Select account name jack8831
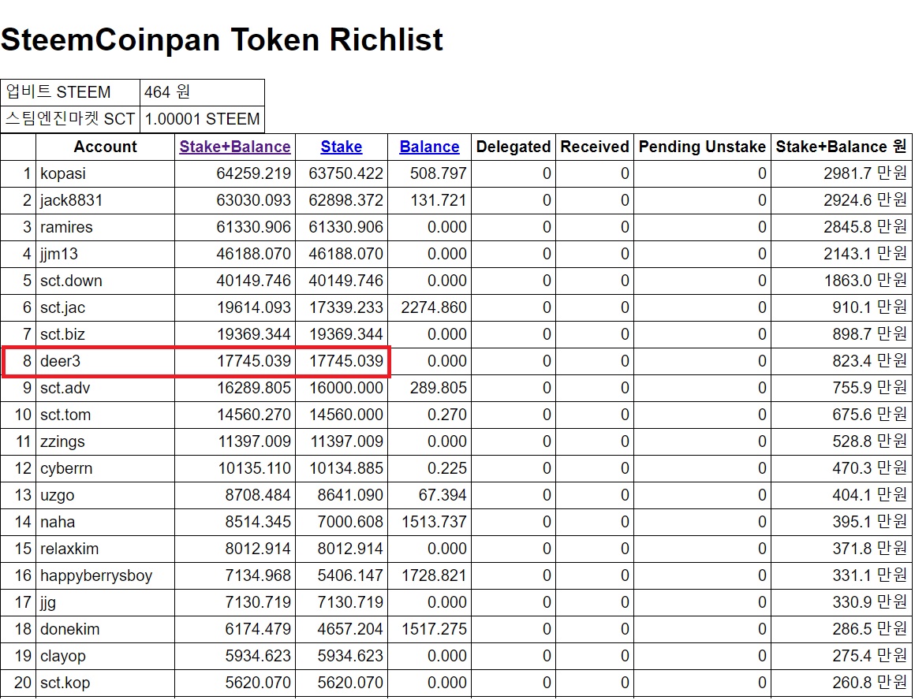This screenshot has width=915, height=700. [x=71, y=200]
